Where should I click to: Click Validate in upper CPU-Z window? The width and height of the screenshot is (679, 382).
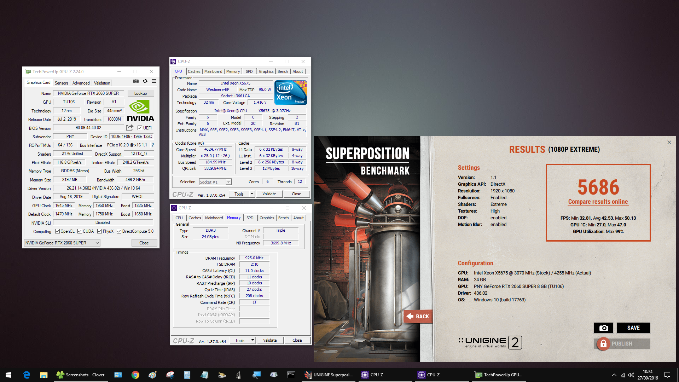coord(269,194)
